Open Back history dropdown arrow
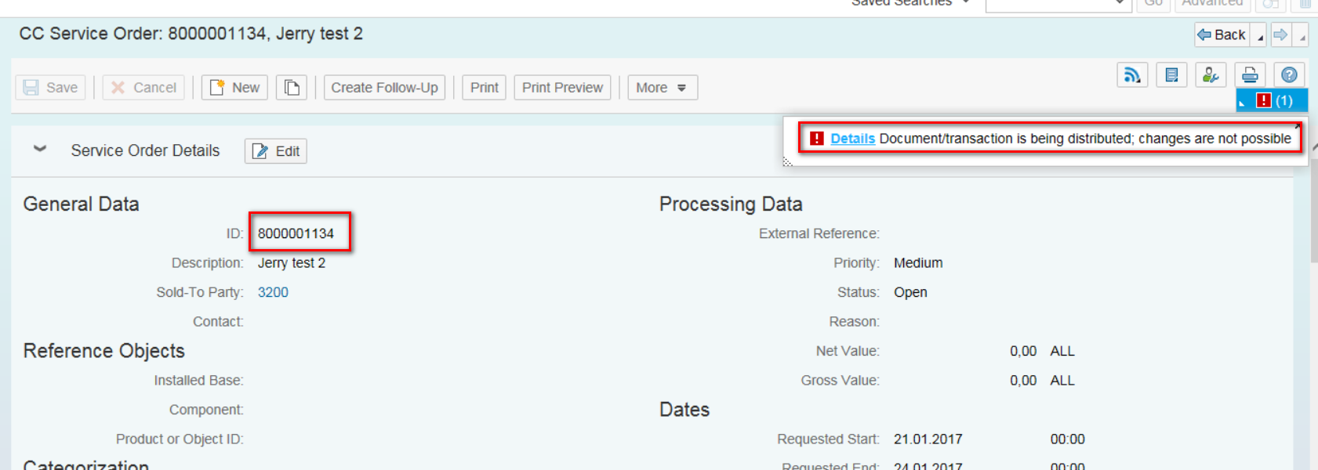 click(1259, 34)
